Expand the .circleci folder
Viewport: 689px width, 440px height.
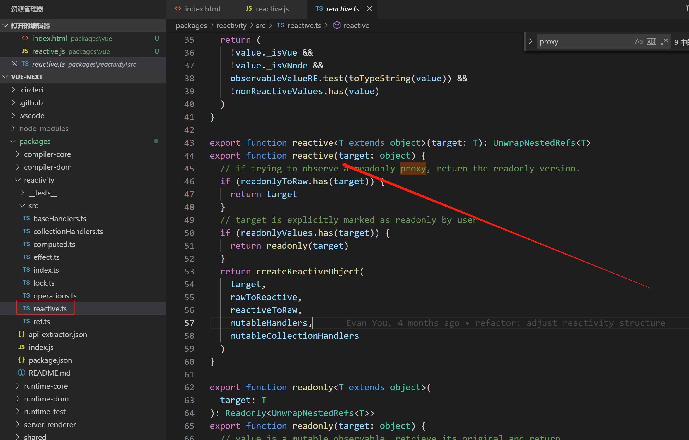pyautogui.click(x=83, y=90)
